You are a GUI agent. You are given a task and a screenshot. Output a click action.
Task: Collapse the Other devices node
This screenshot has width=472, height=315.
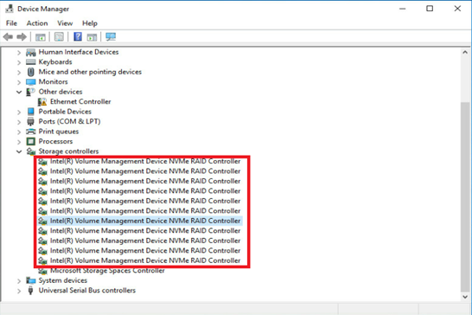click(x=19, y=92)
